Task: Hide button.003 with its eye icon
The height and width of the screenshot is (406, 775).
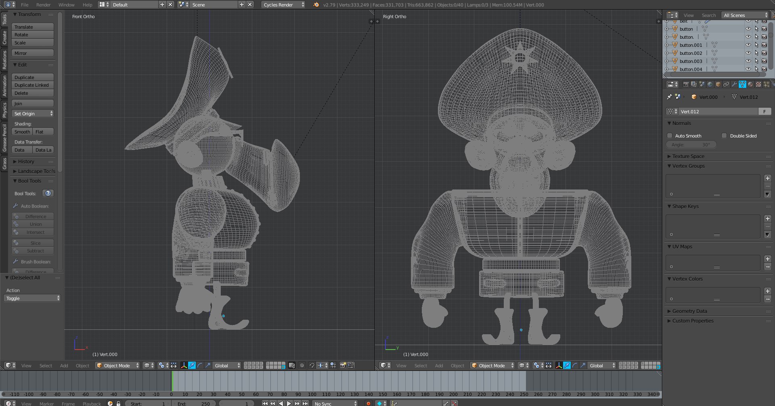Action: click(748, 61)
